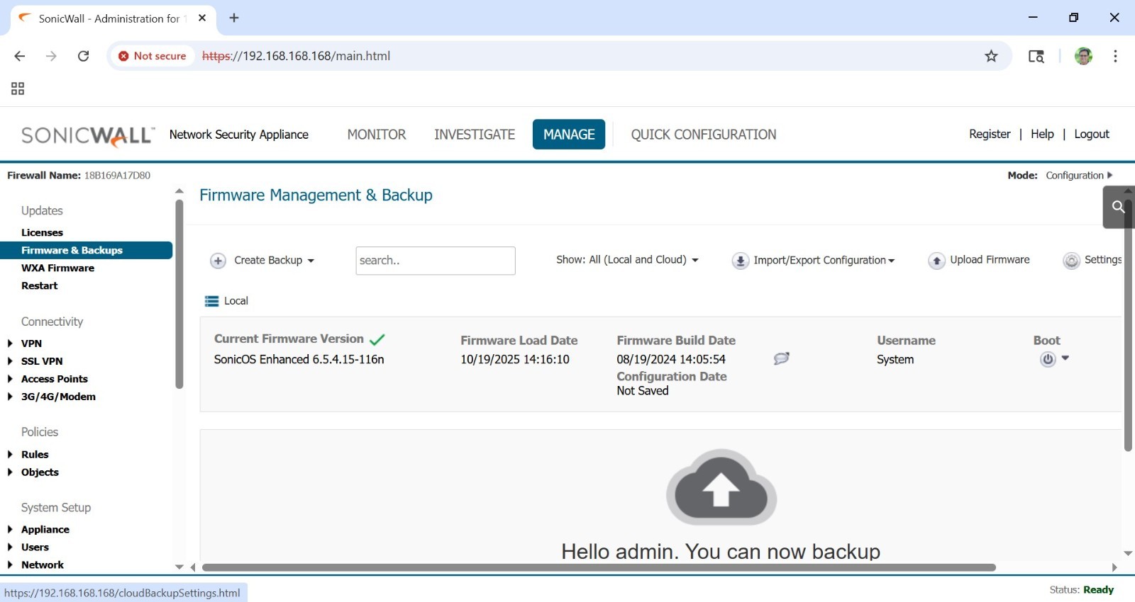
Task: Open Import/Export Configuration dropdown
Action: pyautogui.click(x=824, y=260)
